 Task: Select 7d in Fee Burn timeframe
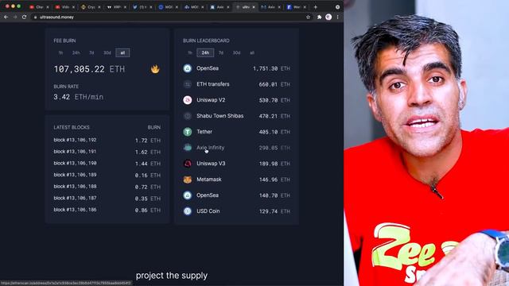click(91, 52)
